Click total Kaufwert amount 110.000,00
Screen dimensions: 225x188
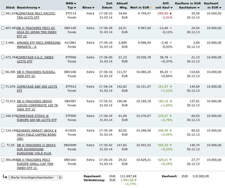pyautogui.click(x=201, y=176)
